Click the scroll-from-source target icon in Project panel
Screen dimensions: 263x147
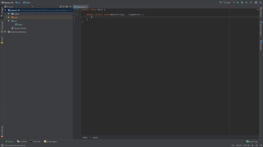point(60,7)
